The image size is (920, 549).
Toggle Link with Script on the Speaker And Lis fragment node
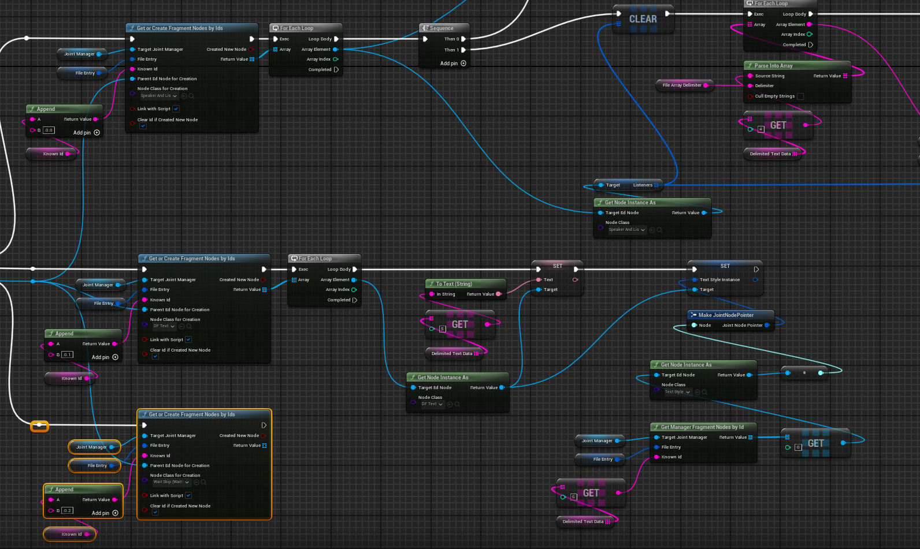pyautogui.click(x=176, y=109)
